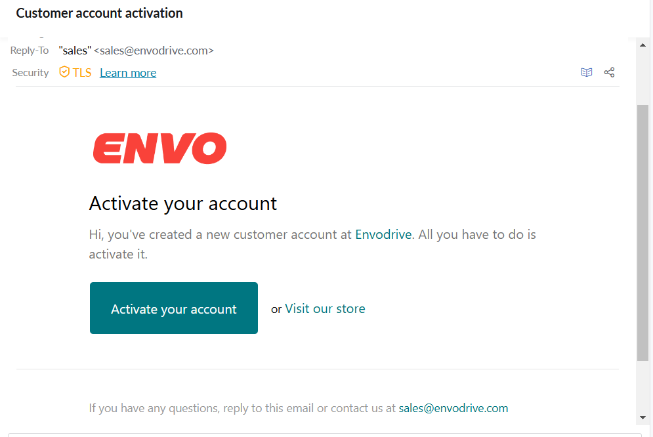Click the vertical scrollbar thumb
653x437 pixels.
click(642, 233)
